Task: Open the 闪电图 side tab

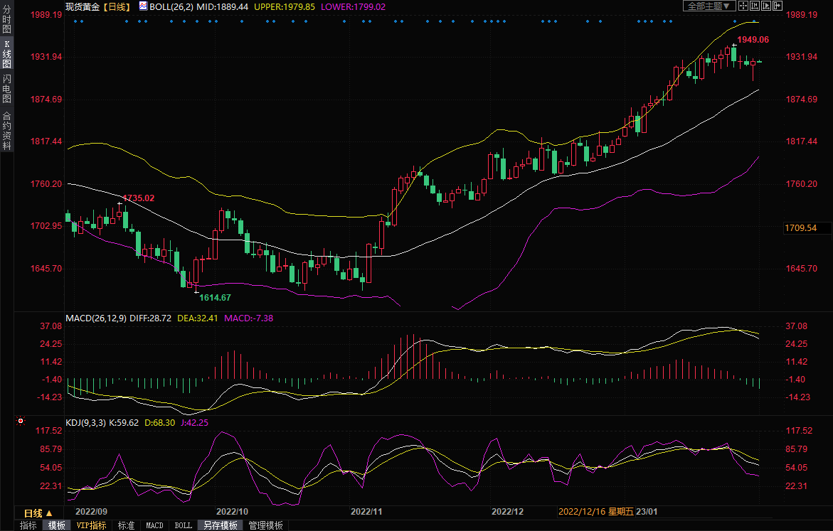Action: tap(6, 88)
